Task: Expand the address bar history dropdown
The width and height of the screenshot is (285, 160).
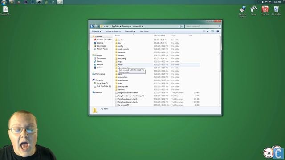Action: pos(179,26)
